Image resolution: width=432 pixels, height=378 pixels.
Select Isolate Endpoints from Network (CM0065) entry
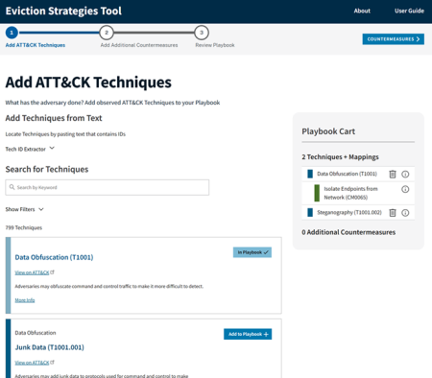tap(350, 193)
